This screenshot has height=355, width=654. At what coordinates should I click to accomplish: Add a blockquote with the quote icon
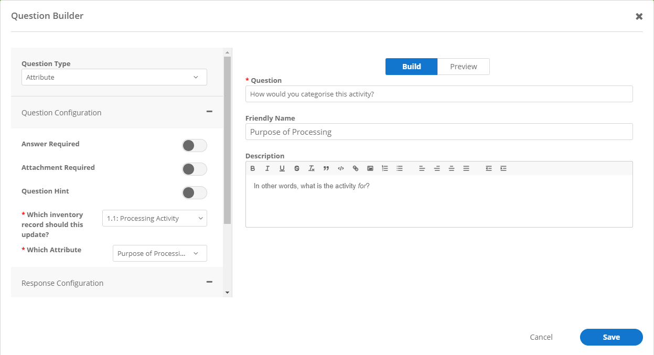point(326,168)
